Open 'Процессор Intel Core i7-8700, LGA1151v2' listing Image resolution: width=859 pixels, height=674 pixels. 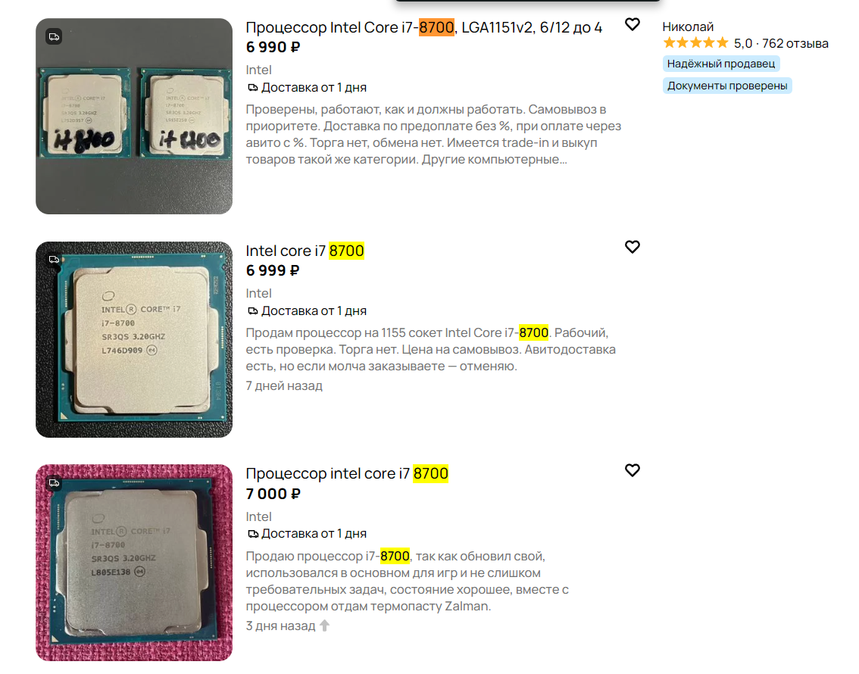pyautogui.click(x=423, y=27)
